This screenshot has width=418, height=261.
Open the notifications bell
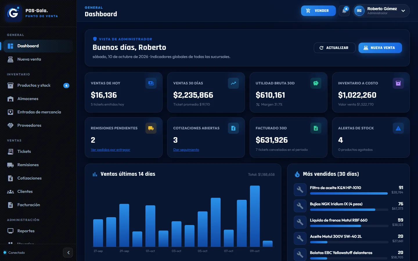click(x=344, y=11)
